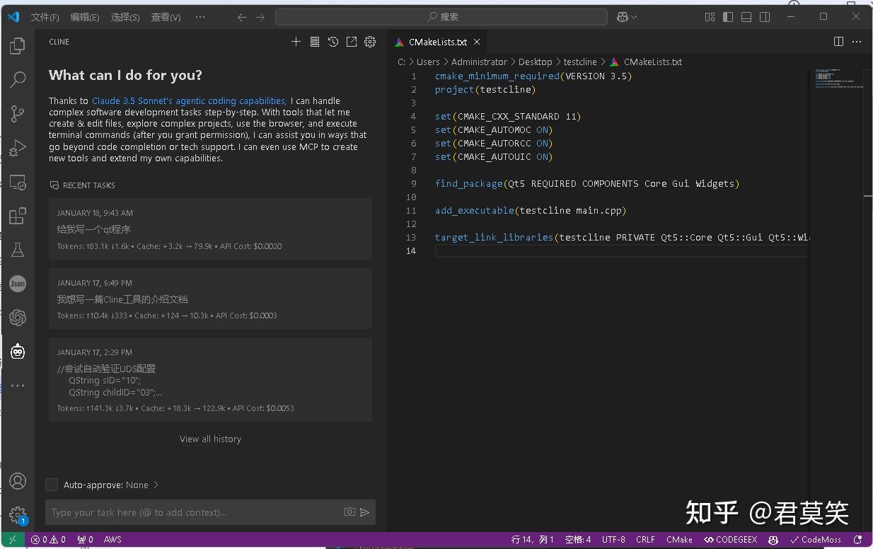Open the Explorer view in activity bar

pos(18,47)
